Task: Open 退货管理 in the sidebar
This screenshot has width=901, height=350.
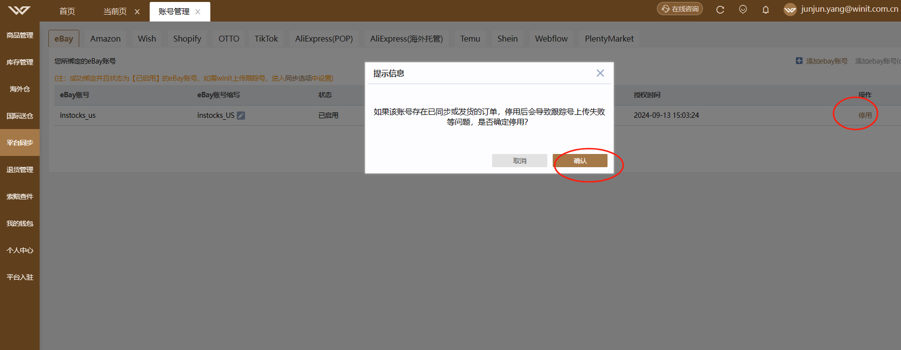Action: click(20, 170)
